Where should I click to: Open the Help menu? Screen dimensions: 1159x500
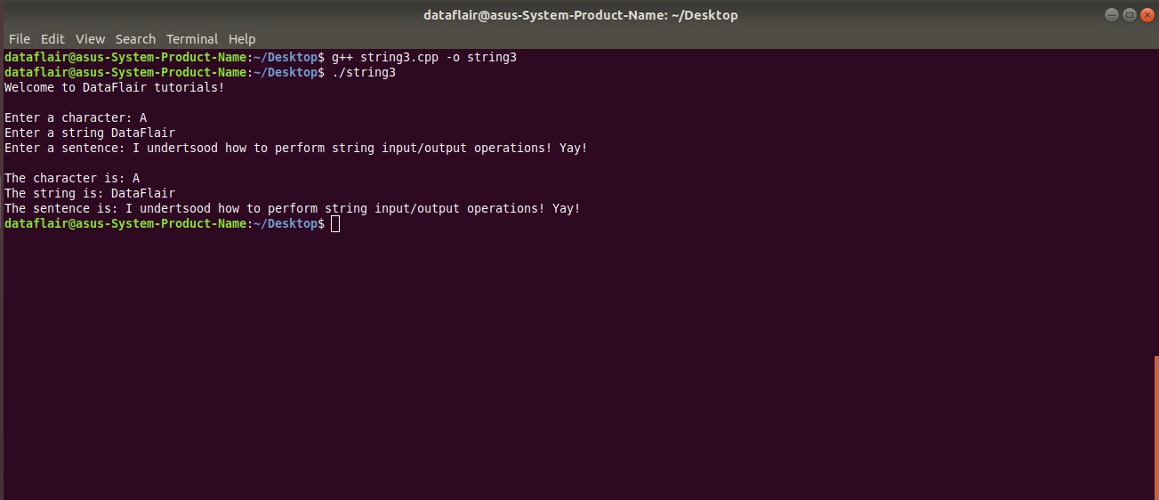pyautogui.click(x=242, y=39)
